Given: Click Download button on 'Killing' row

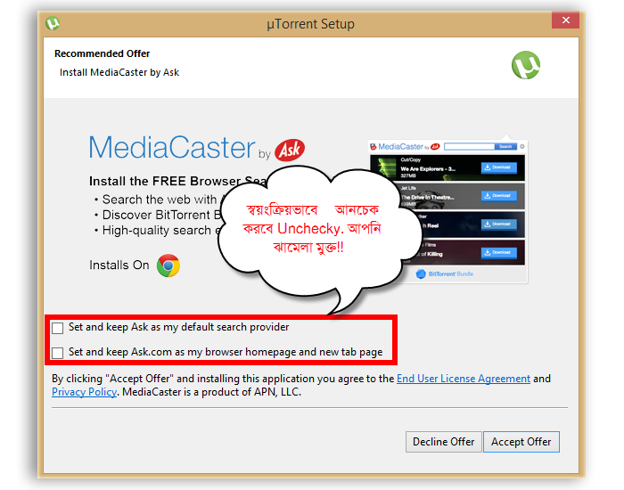Looking at the screenshot, I should pyautogui.click(x=499, y=252).
